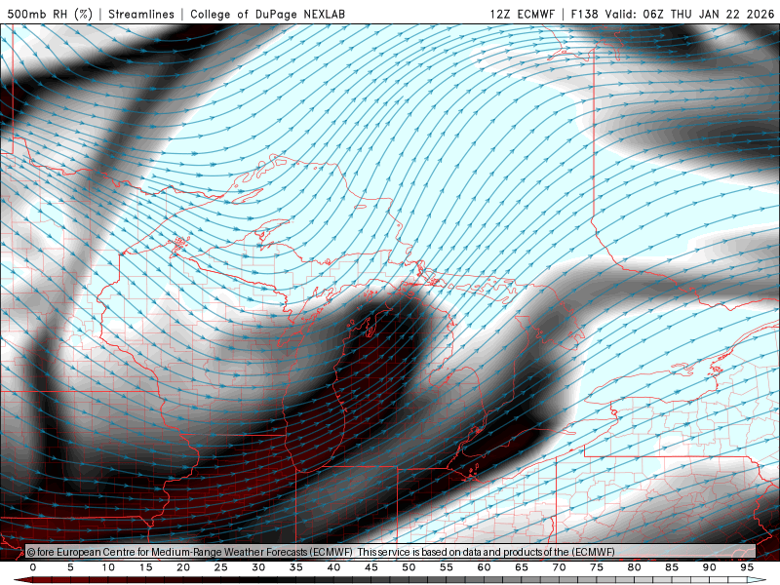Click the "30" colorbar scale label
Screen dimensions: 780x585
(x=258, y=567)
